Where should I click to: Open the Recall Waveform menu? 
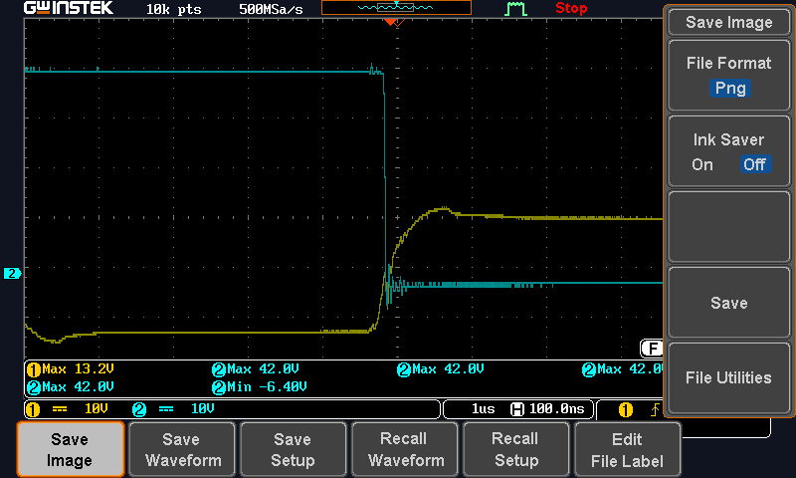405,449
